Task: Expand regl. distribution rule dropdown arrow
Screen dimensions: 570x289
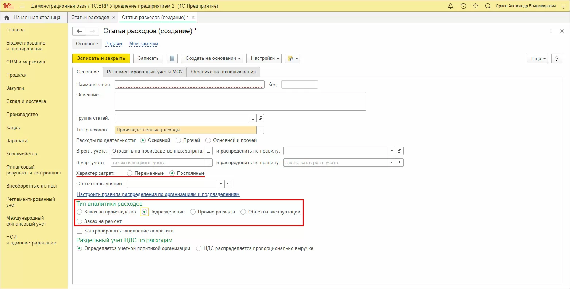Action: pyautogui.click(x=392, y=151)
